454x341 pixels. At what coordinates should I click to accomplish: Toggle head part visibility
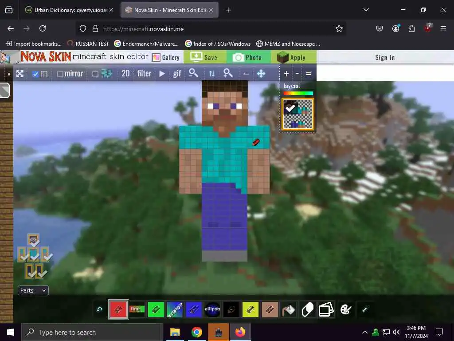pos(34,240)
